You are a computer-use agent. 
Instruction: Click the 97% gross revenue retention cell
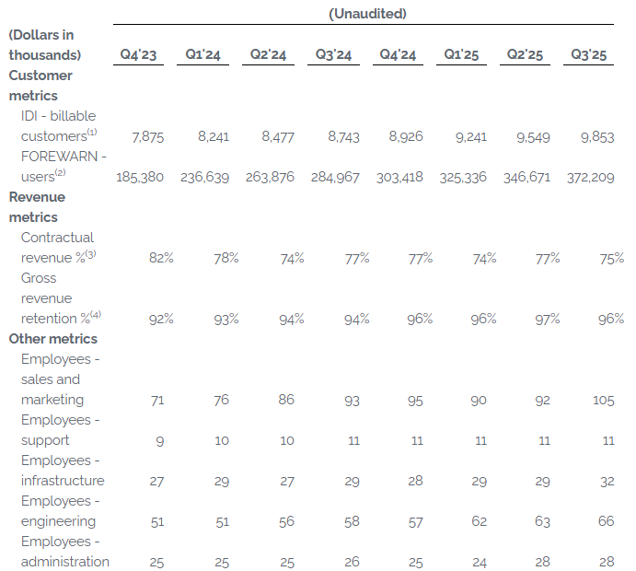(547, 319)
